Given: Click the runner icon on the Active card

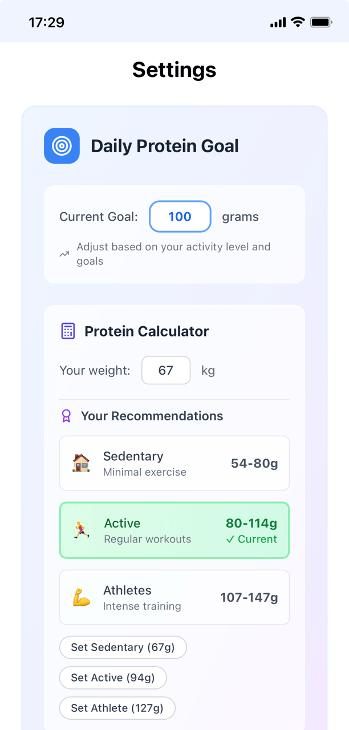Looking at the screenshot, I should 80,530.
